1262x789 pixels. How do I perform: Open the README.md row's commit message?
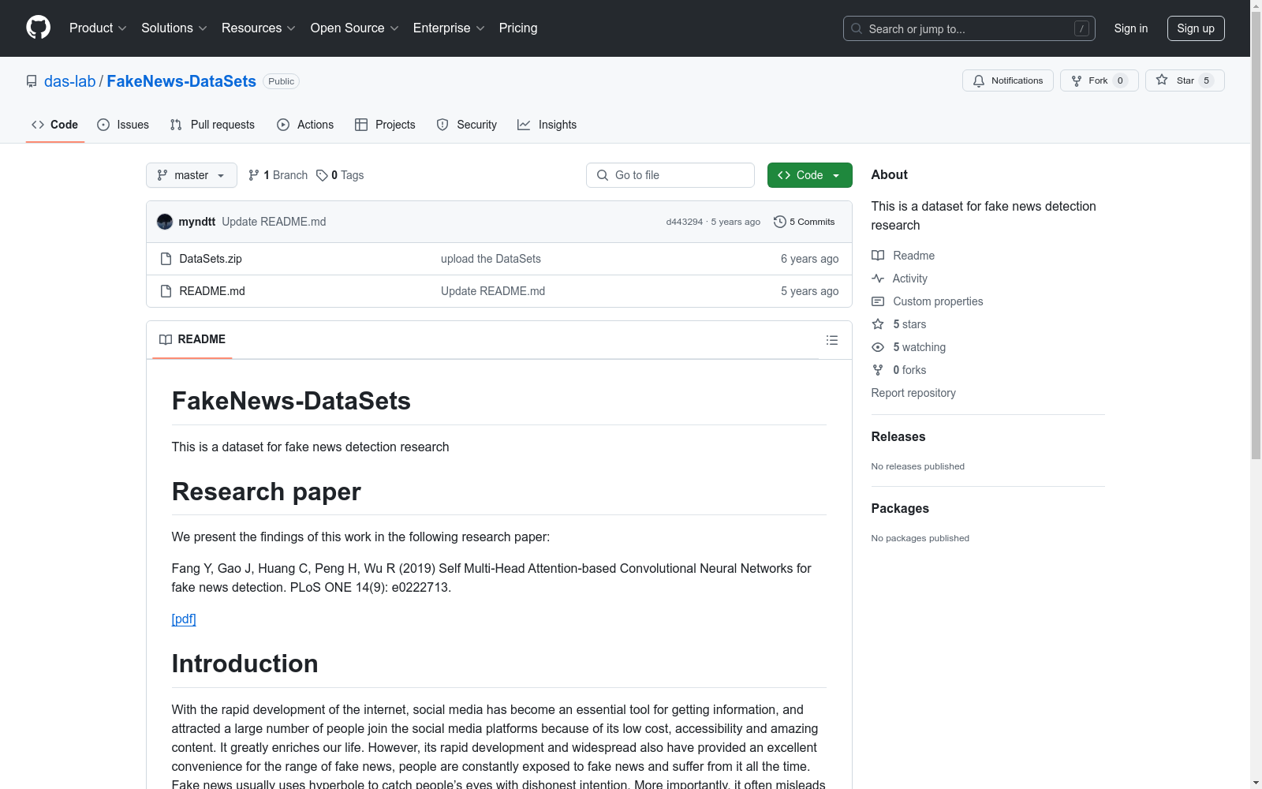coord(493,291)
